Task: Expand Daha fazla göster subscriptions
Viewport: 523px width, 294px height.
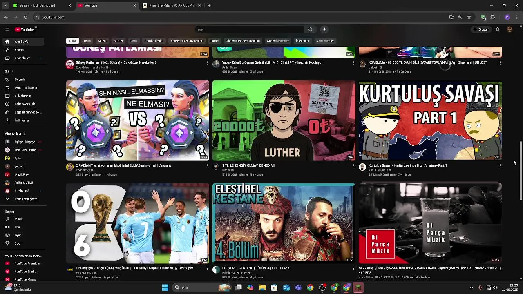Action: click(x=24, y=199)
